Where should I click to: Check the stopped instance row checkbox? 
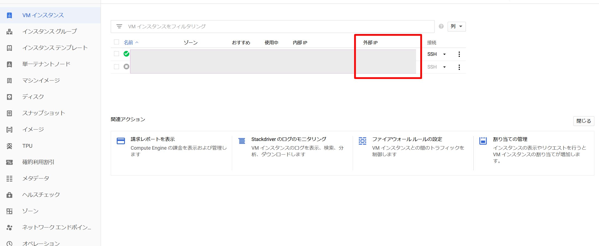(x=116, y=66)
